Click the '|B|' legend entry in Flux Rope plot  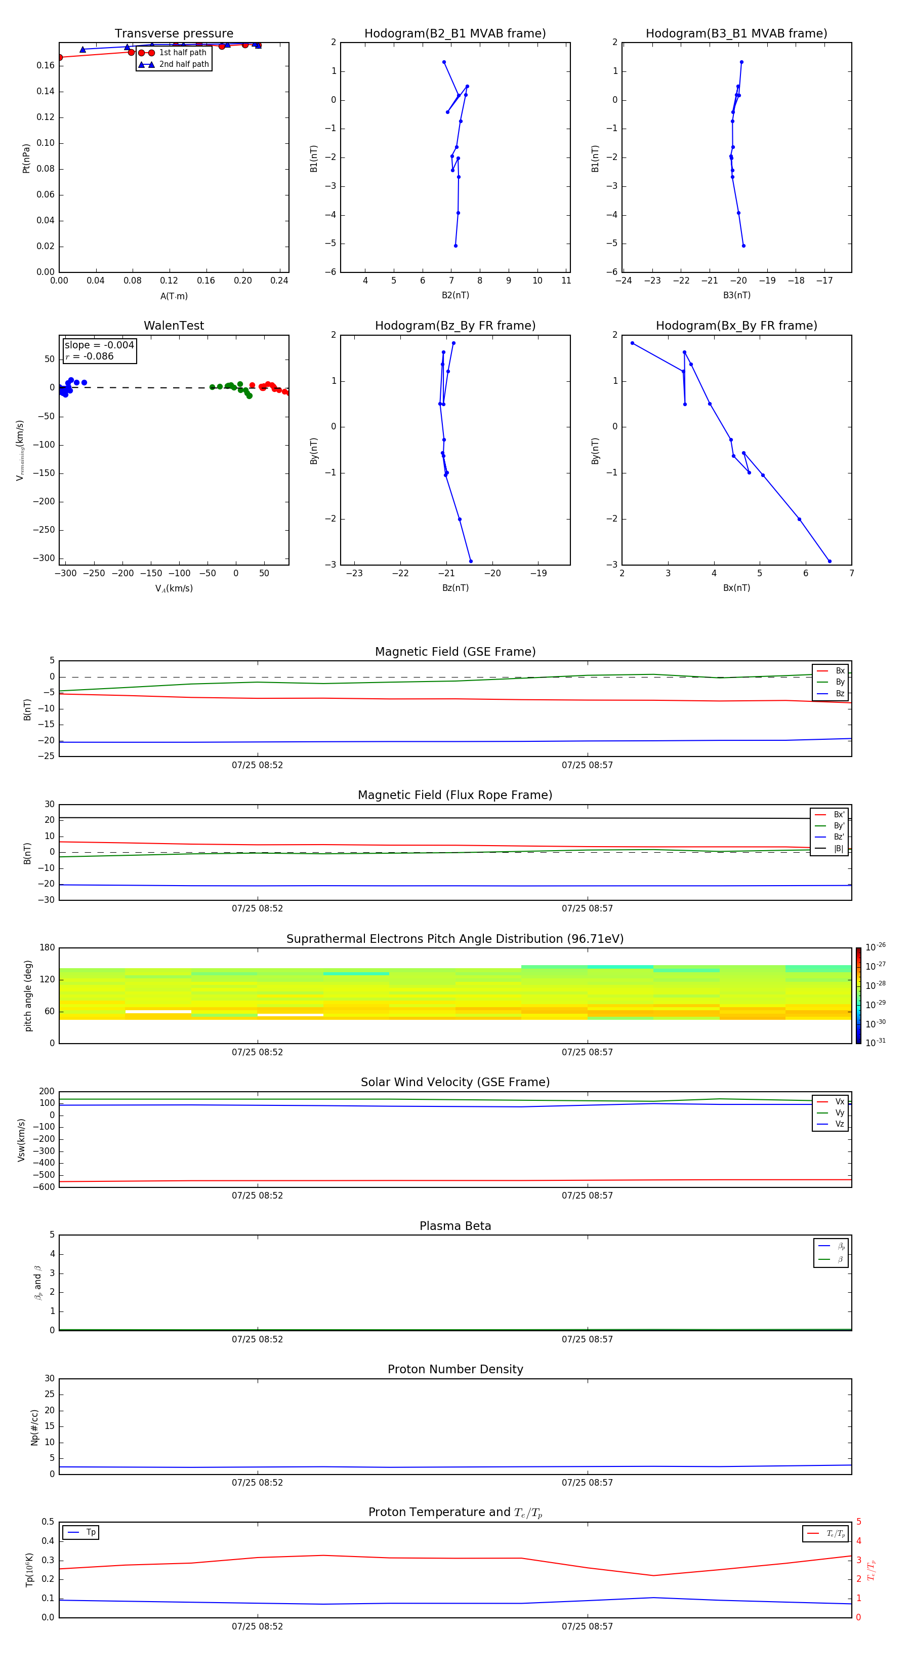[830, 849]
